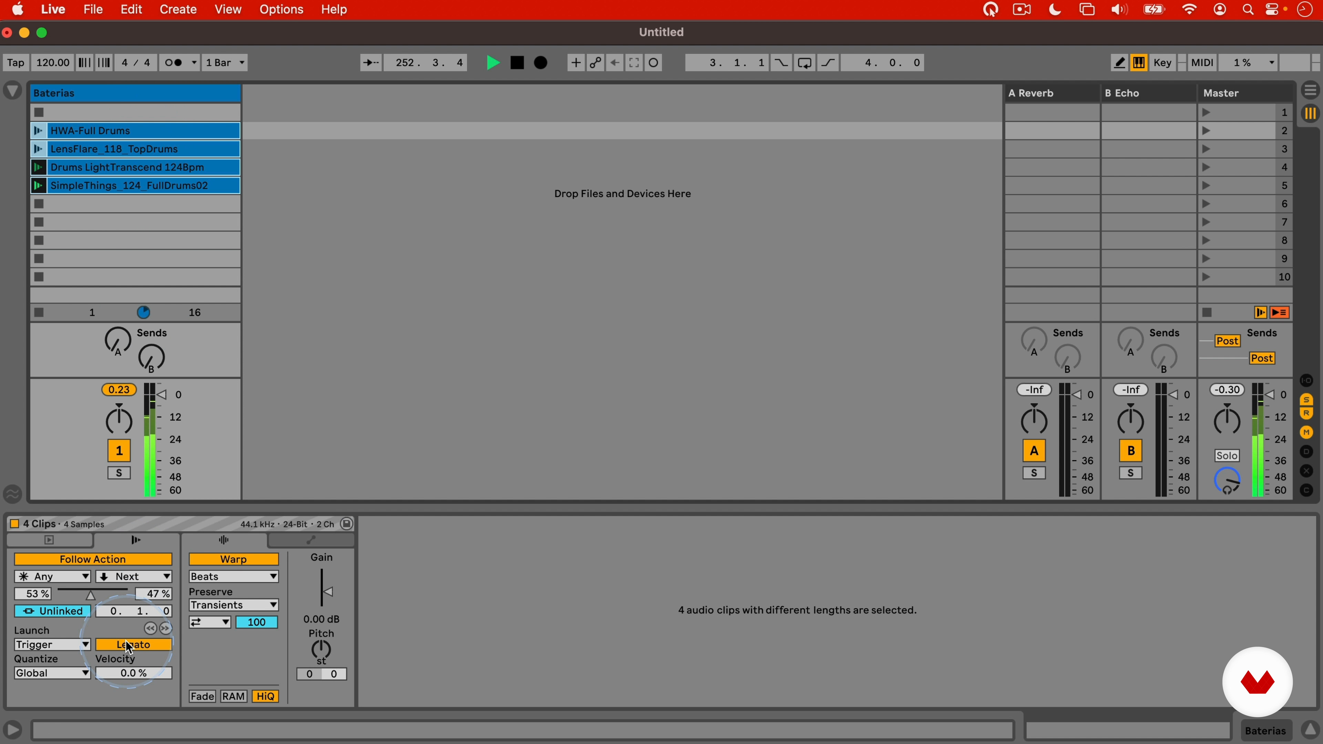Enable the MIDI Arrangement Overdub plus button
Image resolution: width=1323 pixels, height=744 pixels.
click(576, 63)
